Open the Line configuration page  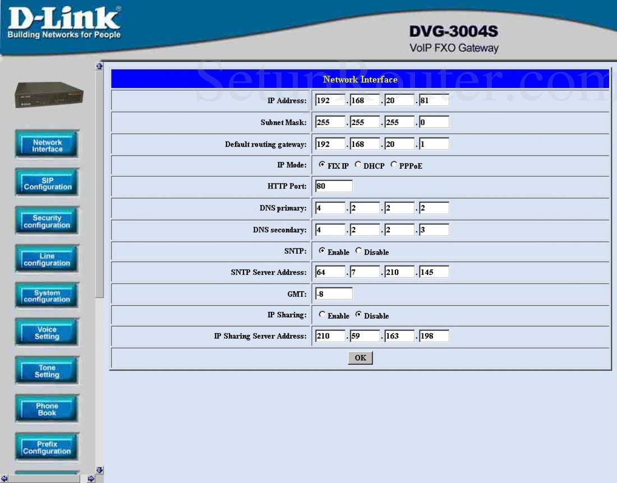47,257
